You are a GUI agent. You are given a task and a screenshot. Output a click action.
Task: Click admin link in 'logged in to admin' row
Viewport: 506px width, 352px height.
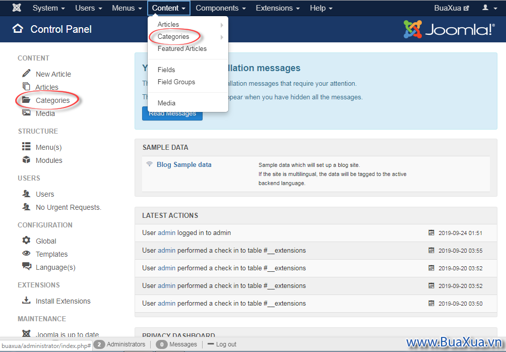(x=166, y=232)
